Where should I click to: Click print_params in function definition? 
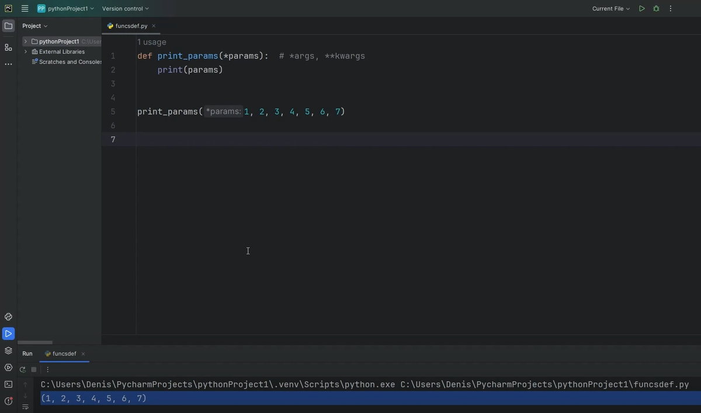coord(188,56)
